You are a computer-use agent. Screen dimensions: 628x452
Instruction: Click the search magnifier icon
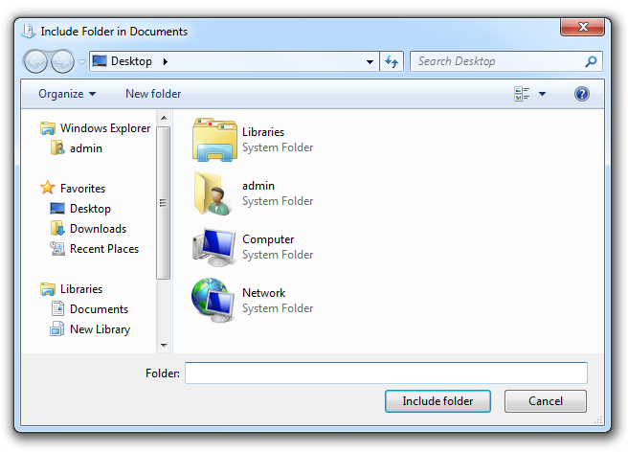point(591,61)
